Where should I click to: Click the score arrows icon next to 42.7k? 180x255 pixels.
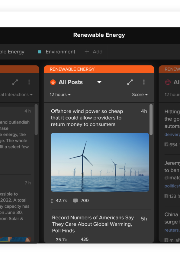(52, 200)
